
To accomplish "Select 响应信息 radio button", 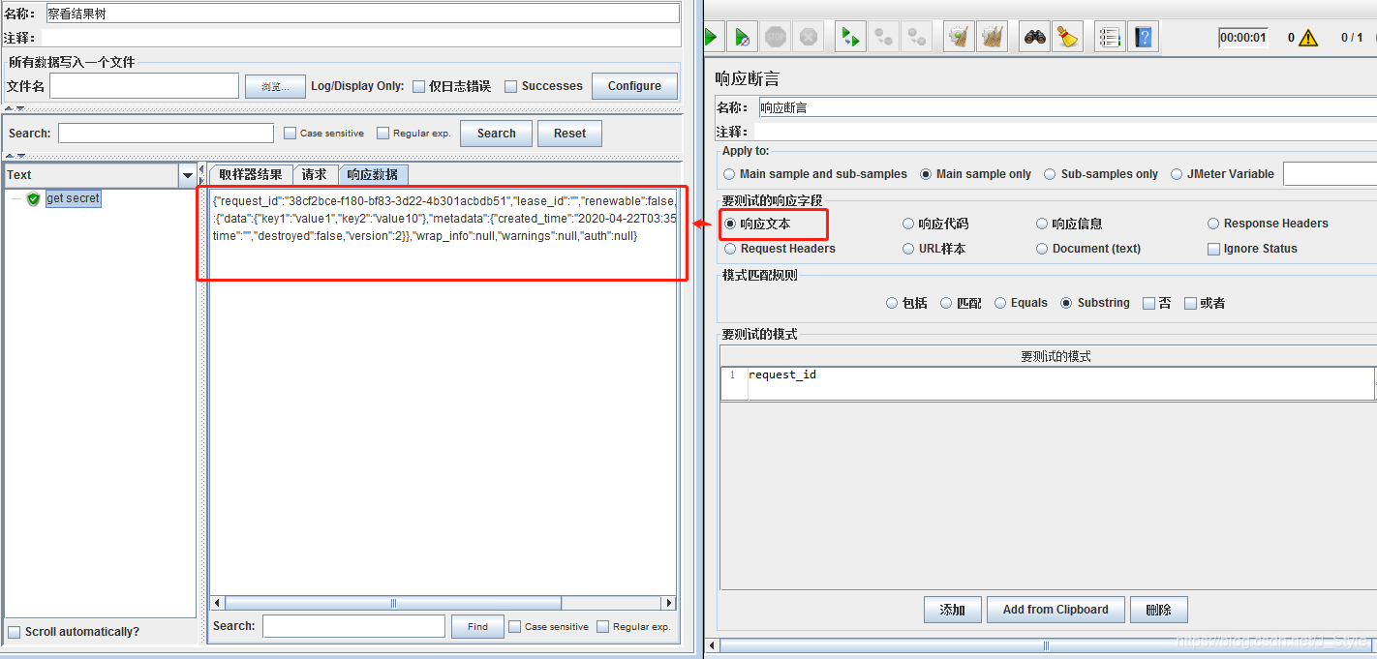I will 1043,224.
